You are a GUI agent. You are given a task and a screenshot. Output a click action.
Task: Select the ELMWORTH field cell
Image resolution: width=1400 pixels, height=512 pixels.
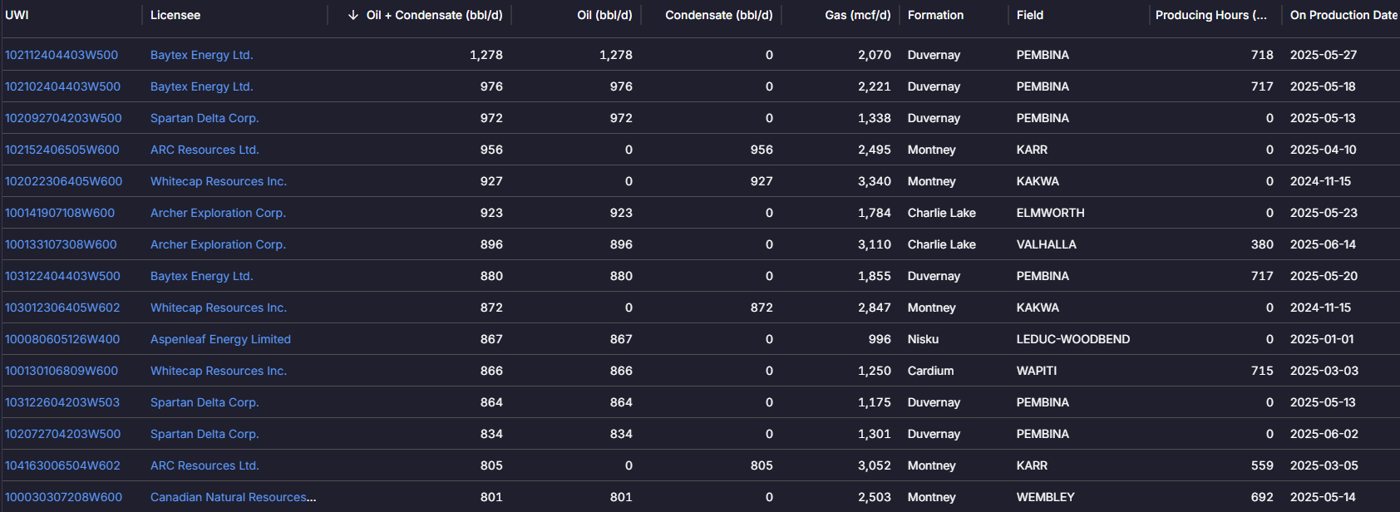pos(1051,213)
